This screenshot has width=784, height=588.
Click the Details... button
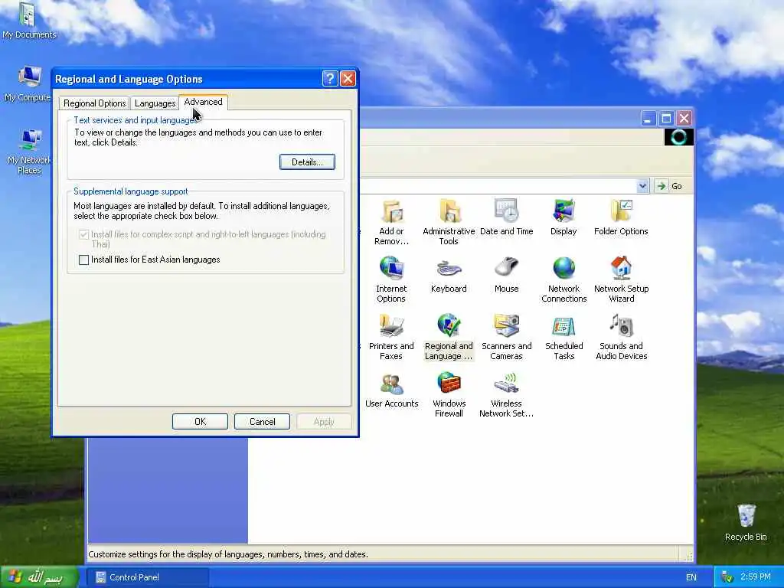click(307, 162)
